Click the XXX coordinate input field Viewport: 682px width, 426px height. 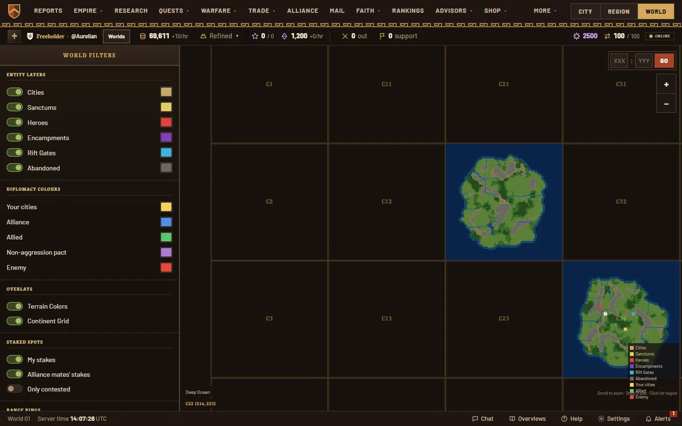[619, 61]
